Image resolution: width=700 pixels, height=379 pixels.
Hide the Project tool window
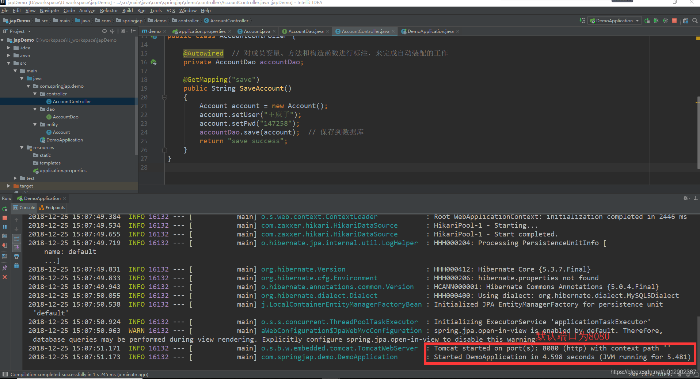[133, 31]
